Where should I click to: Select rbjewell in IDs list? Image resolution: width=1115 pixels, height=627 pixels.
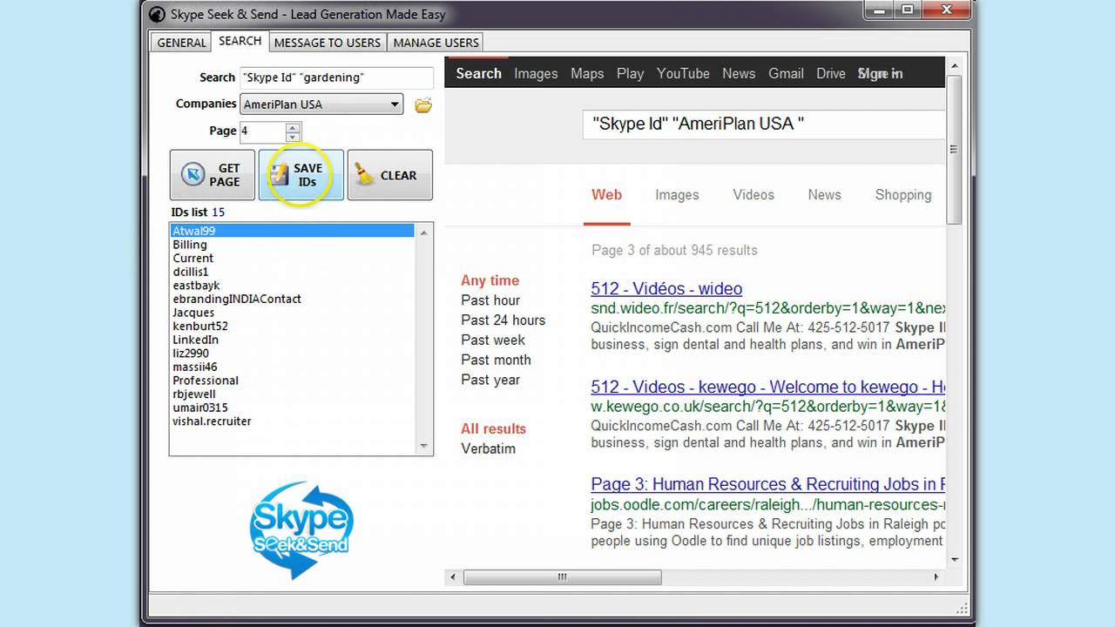pos(292,394)
